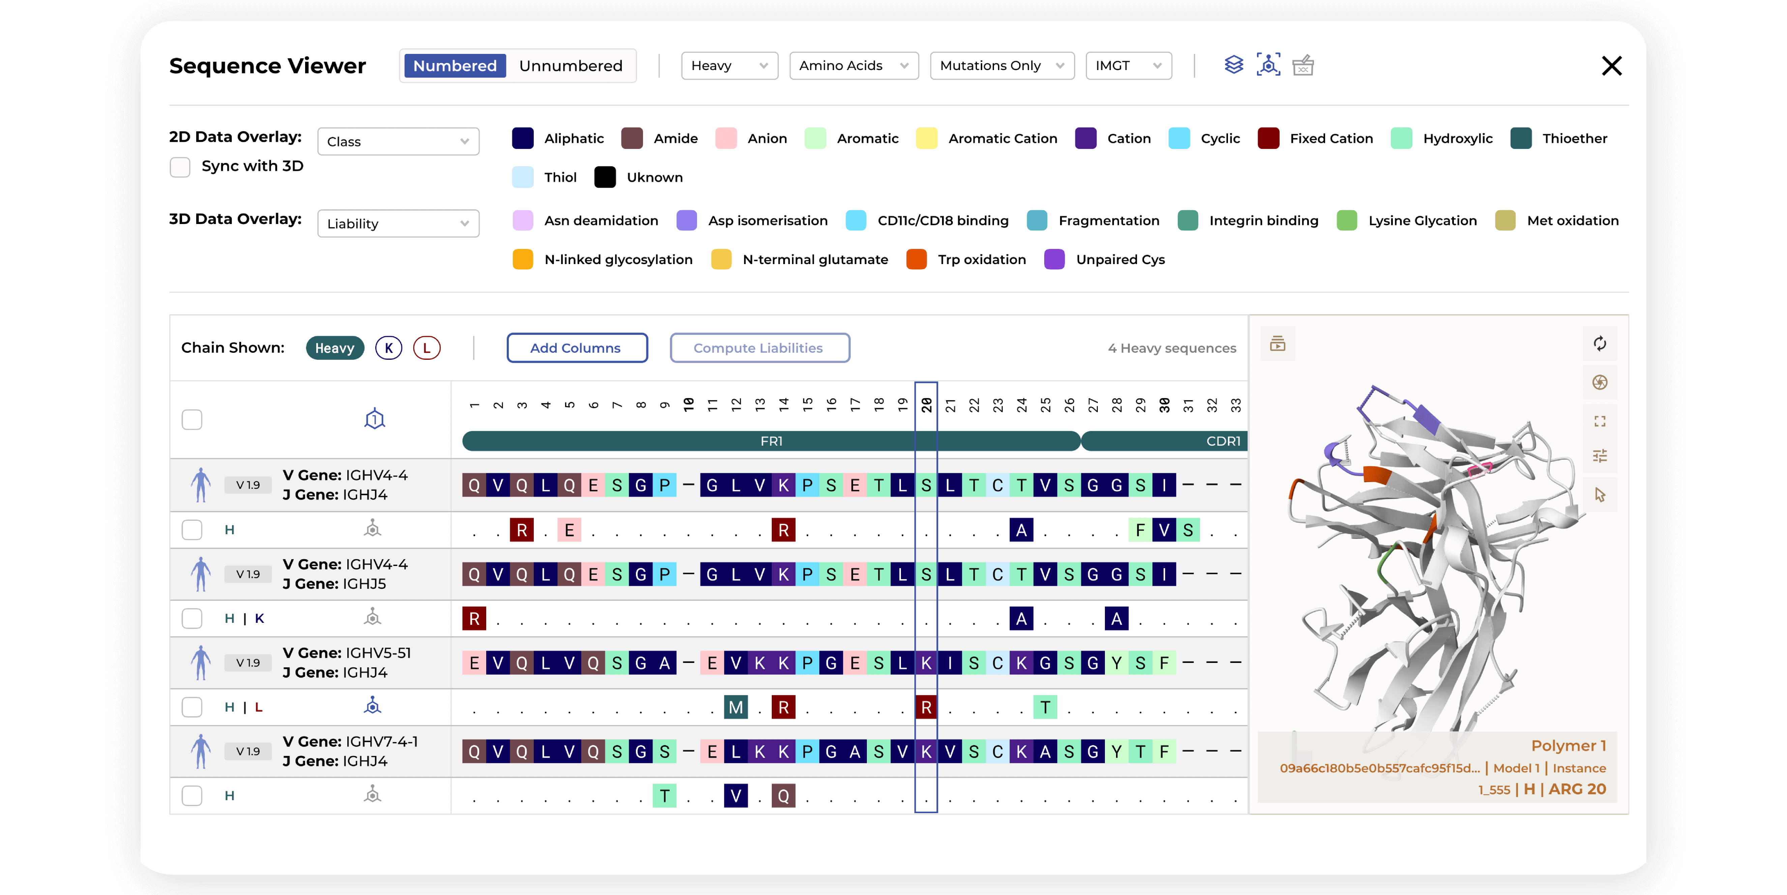Open the sliders settings icon in 3D viewer

click(1600, 456)
